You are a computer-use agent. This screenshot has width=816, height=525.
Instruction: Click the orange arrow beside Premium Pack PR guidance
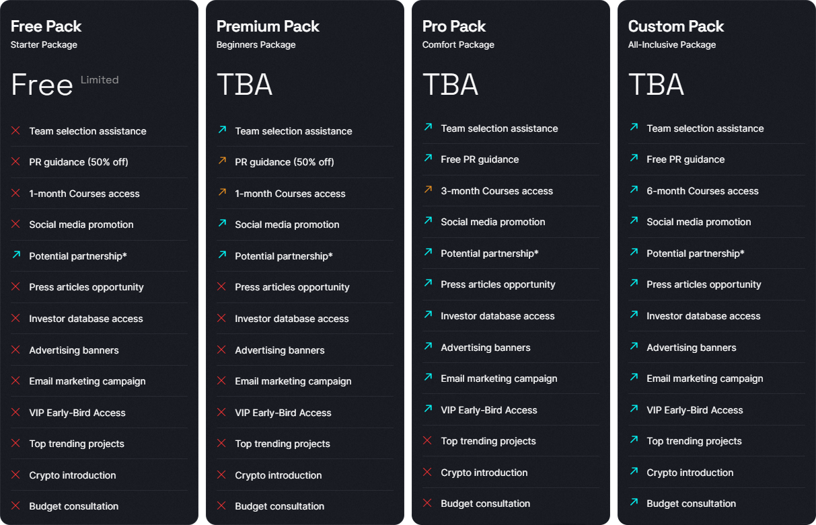[x=221, y=162]
